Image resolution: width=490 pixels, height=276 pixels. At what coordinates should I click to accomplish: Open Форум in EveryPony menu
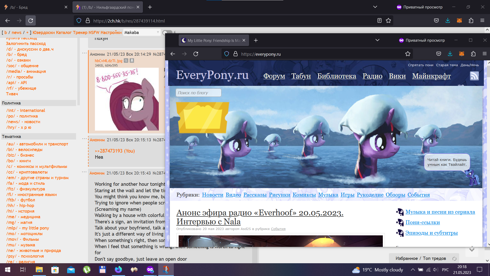274,76
